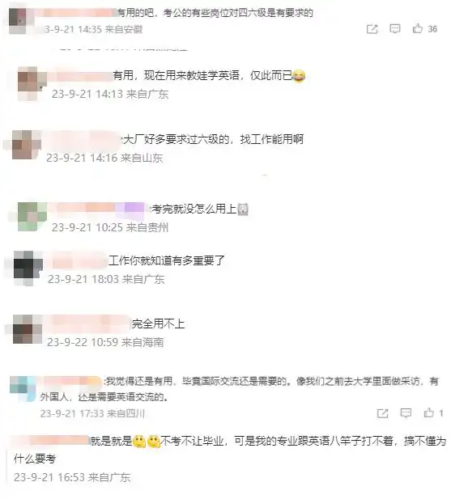Click the laughing emoji in Guangdong comment
468x499 pixels.
(299, 76)
